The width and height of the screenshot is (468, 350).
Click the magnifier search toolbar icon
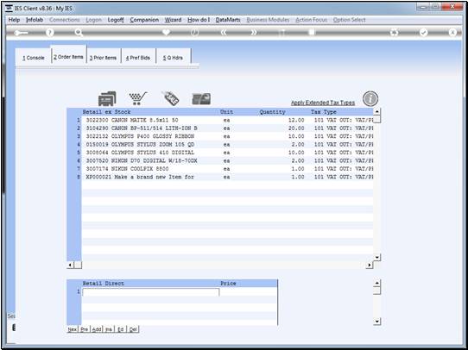click(x=79, y=33)
